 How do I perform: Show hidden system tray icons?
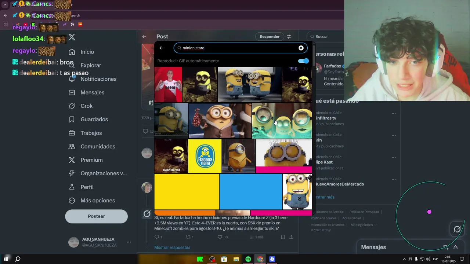point(405,259)
